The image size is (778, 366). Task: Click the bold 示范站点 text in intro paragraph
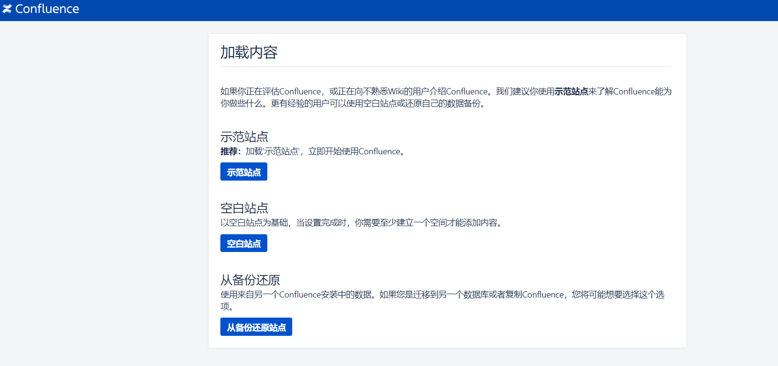click(x=571, y=91)
